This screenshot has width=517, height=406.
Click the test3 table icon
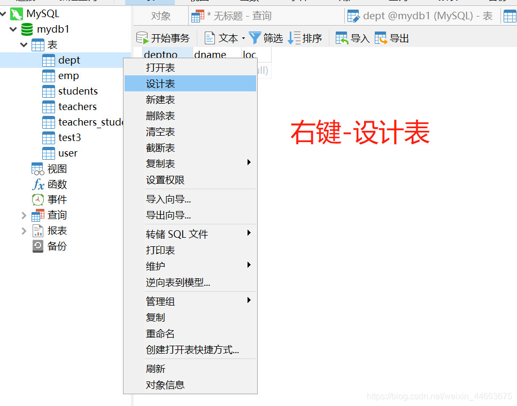point(49,138)
